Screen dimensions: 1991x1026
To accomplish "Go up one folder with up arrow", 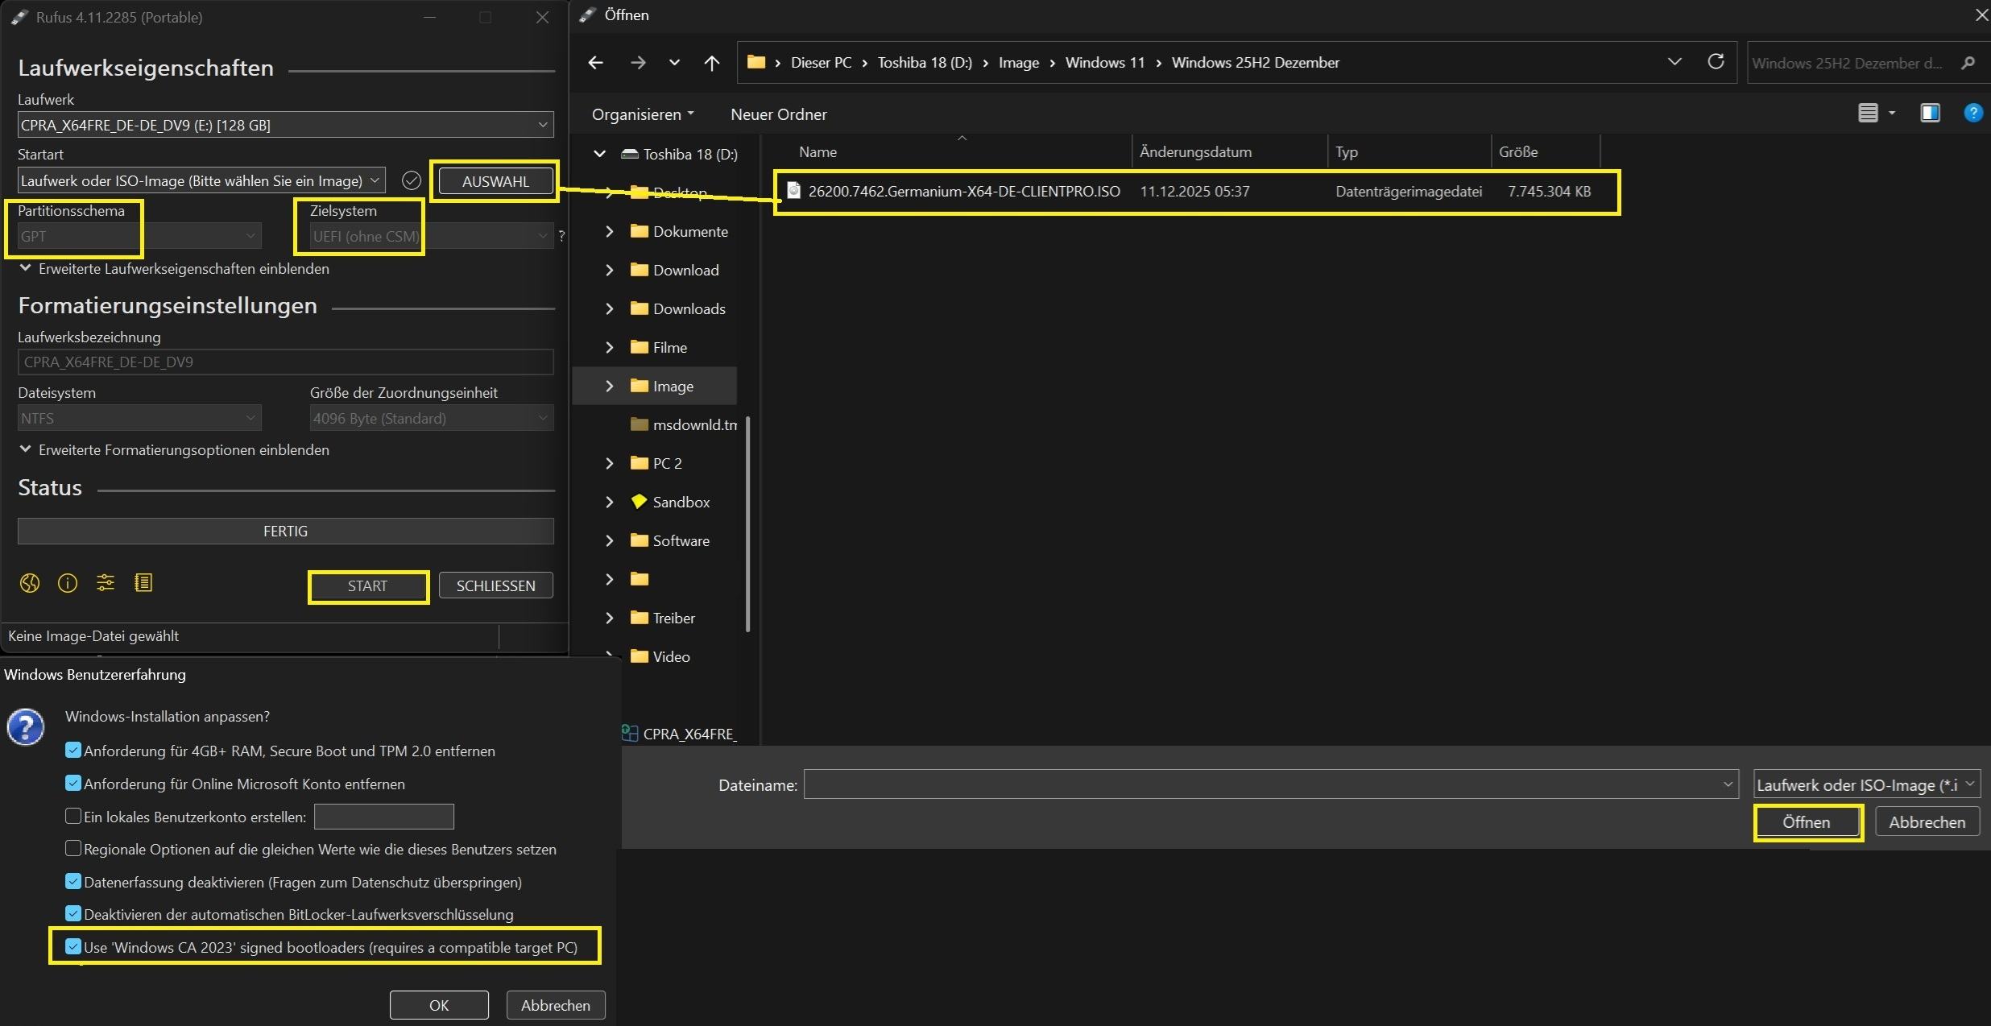I will [711, 63].
